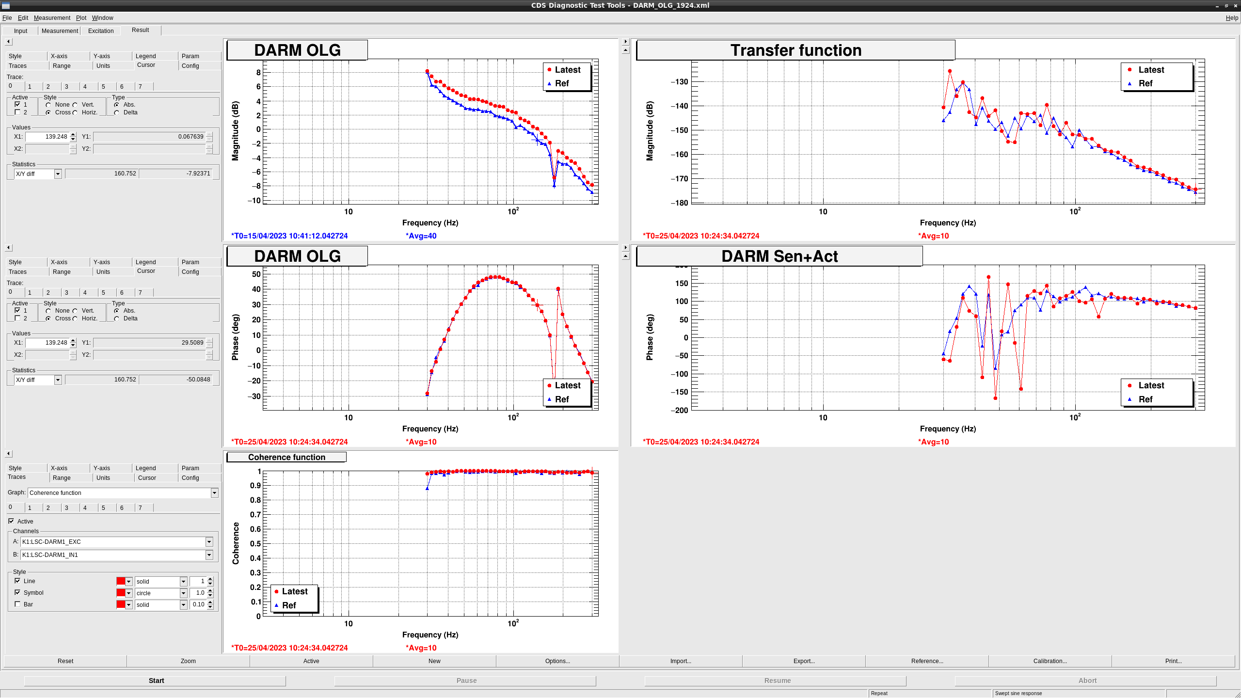Open the Statistics X/Y diff dropdown
The height and width of the screenshot is (698, 1241).
pyautogui.click(x=57, y=174)
